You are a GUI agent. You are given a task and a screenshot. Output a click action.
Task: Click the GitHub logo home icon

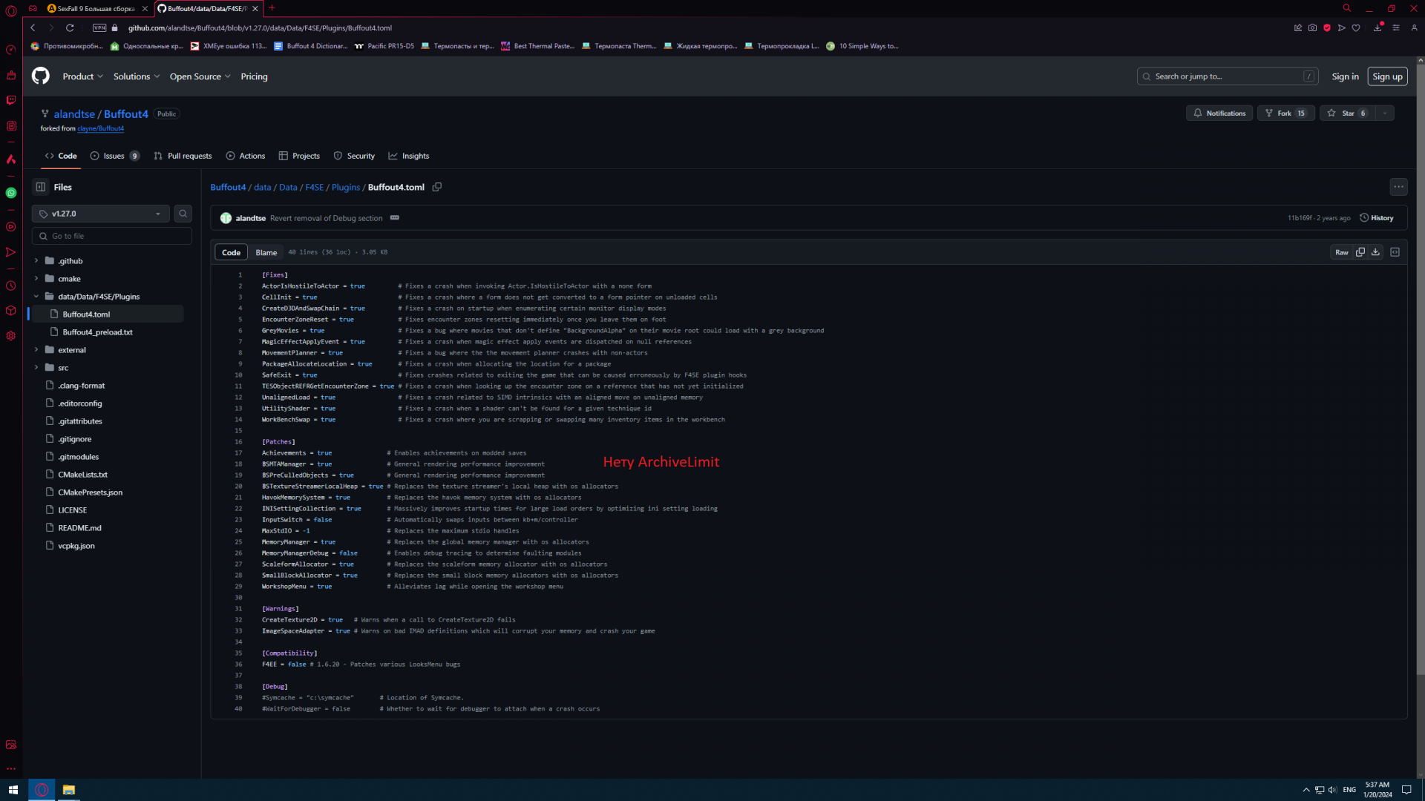(41, 76)
